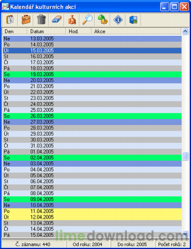Show the blue info icon
This screenshot has height=249, width=191.
click(x=118, y=20)
